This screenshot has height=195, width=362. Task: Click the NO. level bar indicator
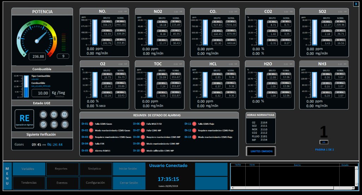[95, 32]
